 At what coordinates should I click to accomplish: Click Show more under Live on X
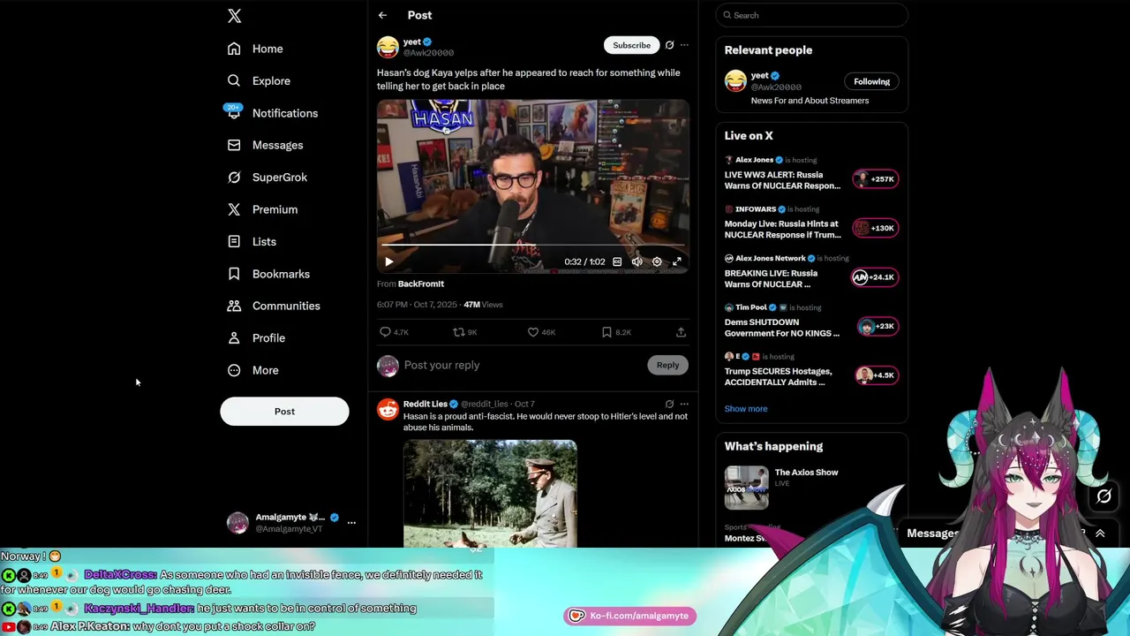tap(746, 409)
